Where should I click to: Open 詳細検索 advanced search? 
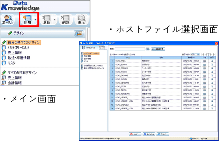(x=158, y=49)
